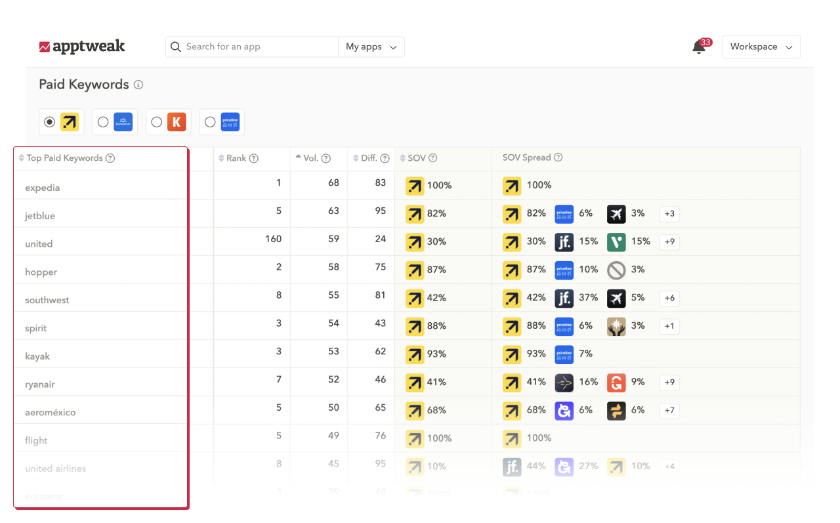Click the Search for an app field
Viewport: 840px width, 523px height.
point(252,47)
